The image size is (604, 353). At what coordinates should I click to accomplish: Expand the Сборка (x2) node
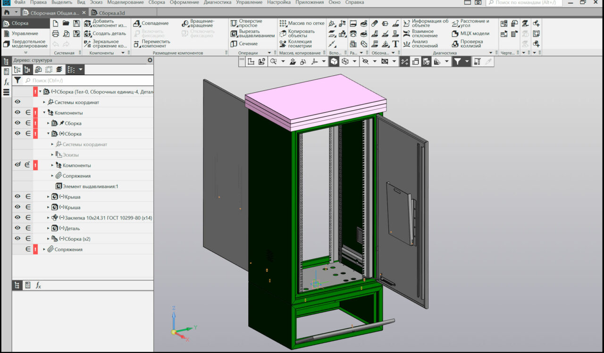(48, 238)
